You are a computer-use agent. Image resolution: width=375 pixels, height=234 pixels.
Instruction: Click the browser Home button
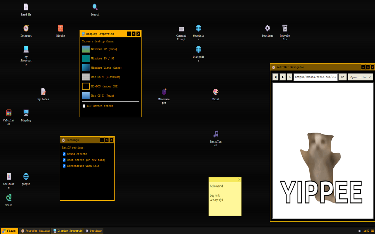point(290,77)
